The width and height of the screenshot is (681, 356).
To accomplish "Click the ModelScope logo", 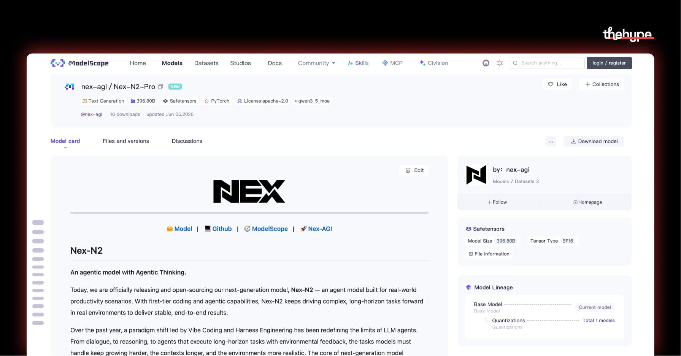I will point(79,63).
